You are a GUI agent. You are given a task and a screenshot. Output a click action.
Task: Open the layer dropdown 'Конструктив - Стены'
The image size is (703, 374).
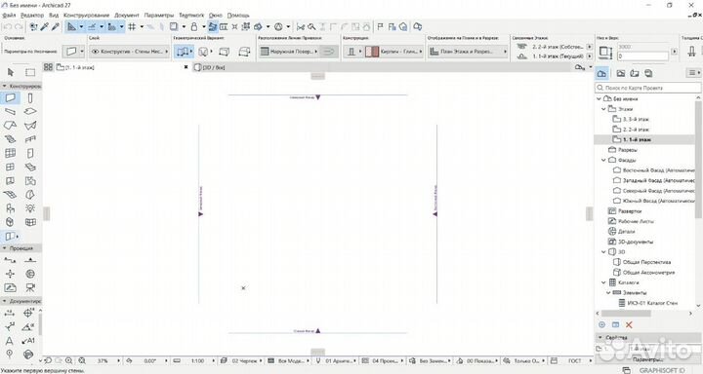pos(129,52)
